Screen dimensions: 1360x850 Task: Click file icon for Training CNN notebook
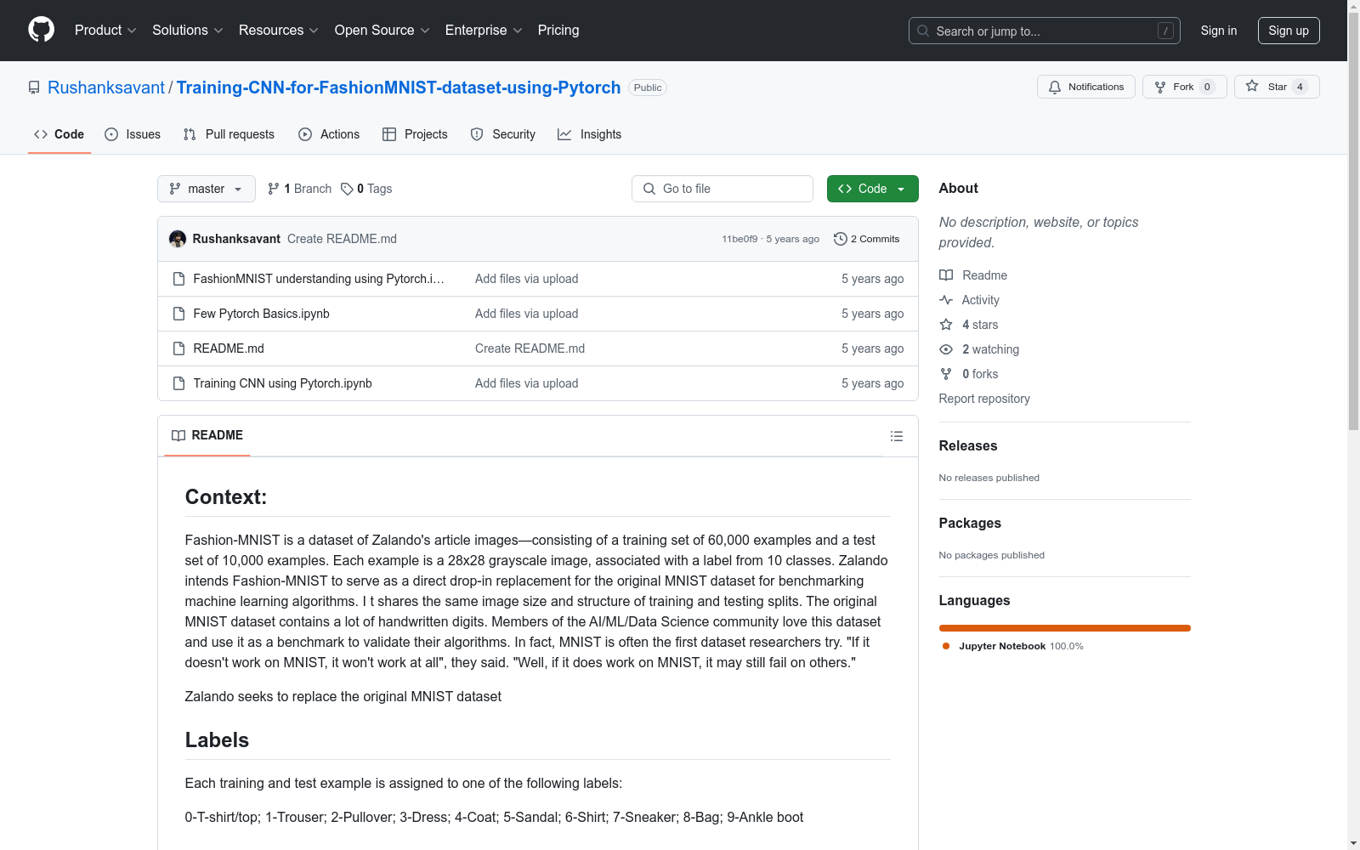[x=178, y=383]
